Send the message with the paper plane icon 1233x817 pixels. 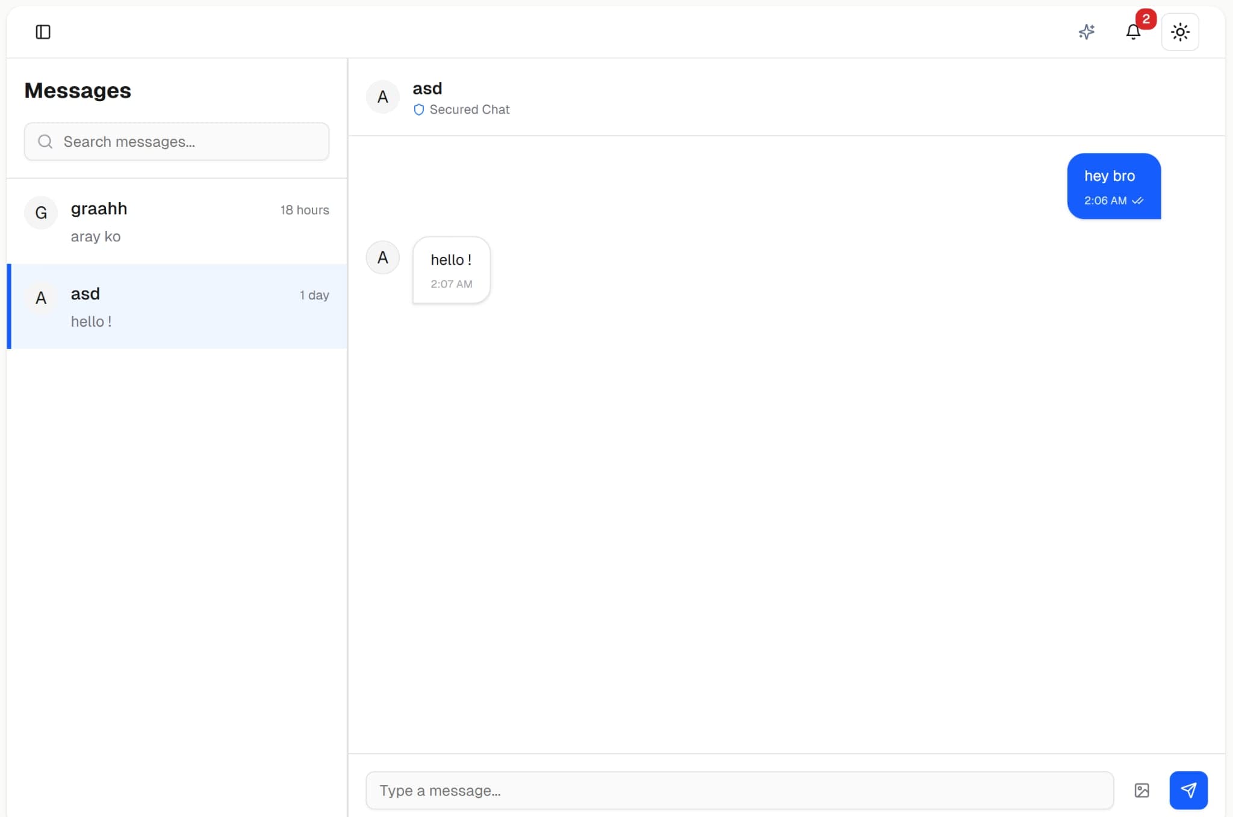pyautogui.click(x=1188, y=790)
